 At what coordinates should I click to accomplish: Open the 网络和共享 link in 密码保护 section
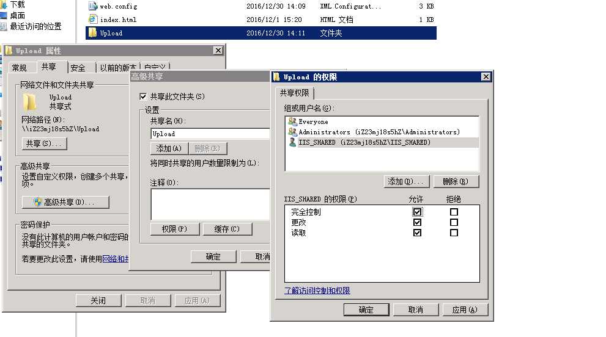point(116,259)
